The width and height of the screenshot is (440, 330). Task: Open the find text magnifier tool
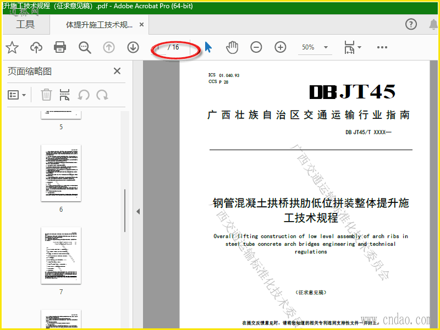pyautogui.click(x=85, y=47)
